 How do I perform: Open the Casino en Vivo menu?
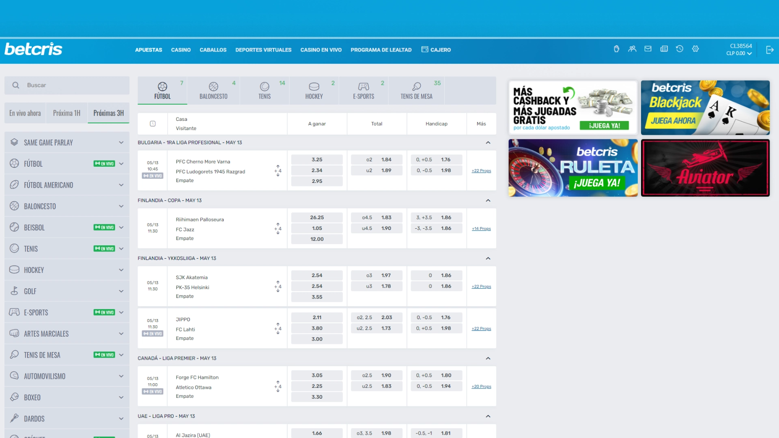(321, 50)
